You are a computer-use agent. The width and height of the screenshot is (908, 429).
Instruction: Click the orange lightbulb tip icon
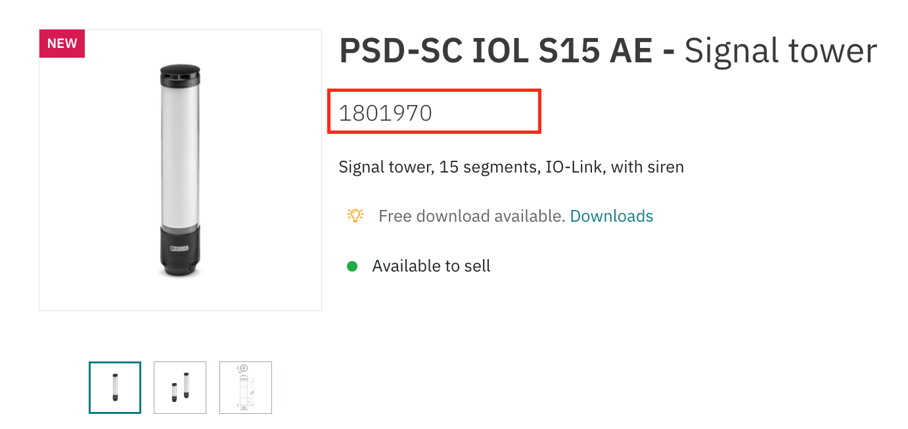355,215
